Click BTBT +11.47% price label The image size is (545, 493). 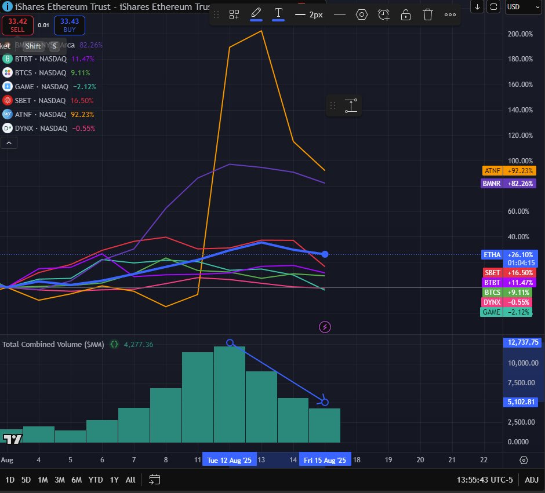click(x=509, y=283)
